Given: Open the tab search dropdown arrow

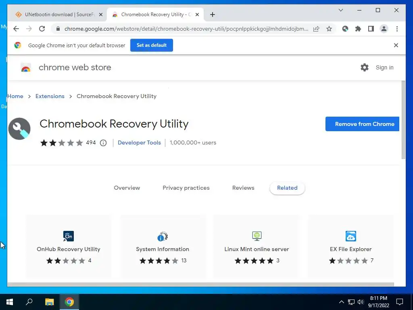Looking at the screenshot, I should click(x=340, y=10).
